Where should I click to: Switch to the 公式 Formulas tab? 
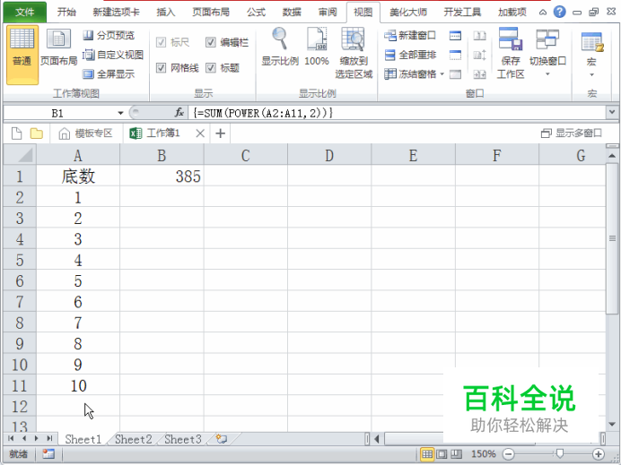(256, 13)
